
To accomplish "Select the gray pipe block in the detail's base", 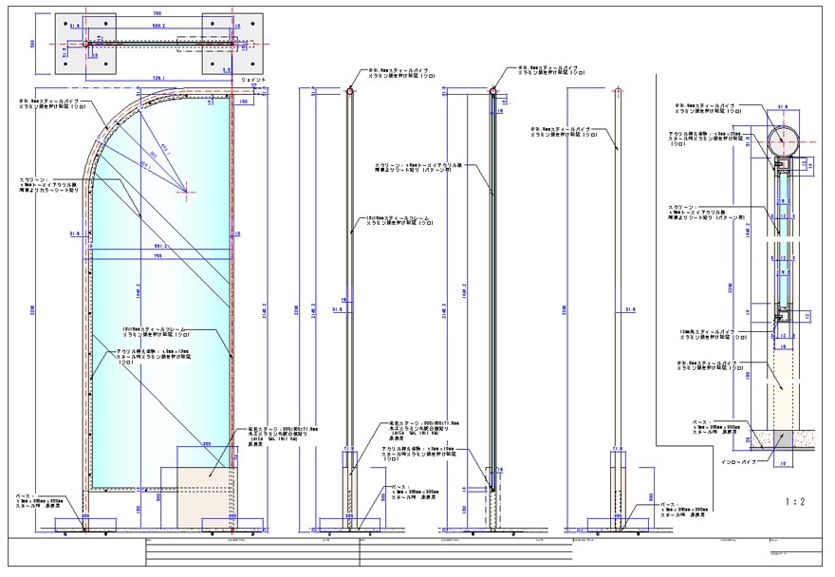I will pyautogui.click(x=783, y=439).
